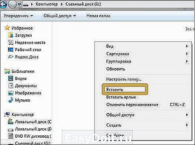Open the Музыка library

click(x=22, y=100)
